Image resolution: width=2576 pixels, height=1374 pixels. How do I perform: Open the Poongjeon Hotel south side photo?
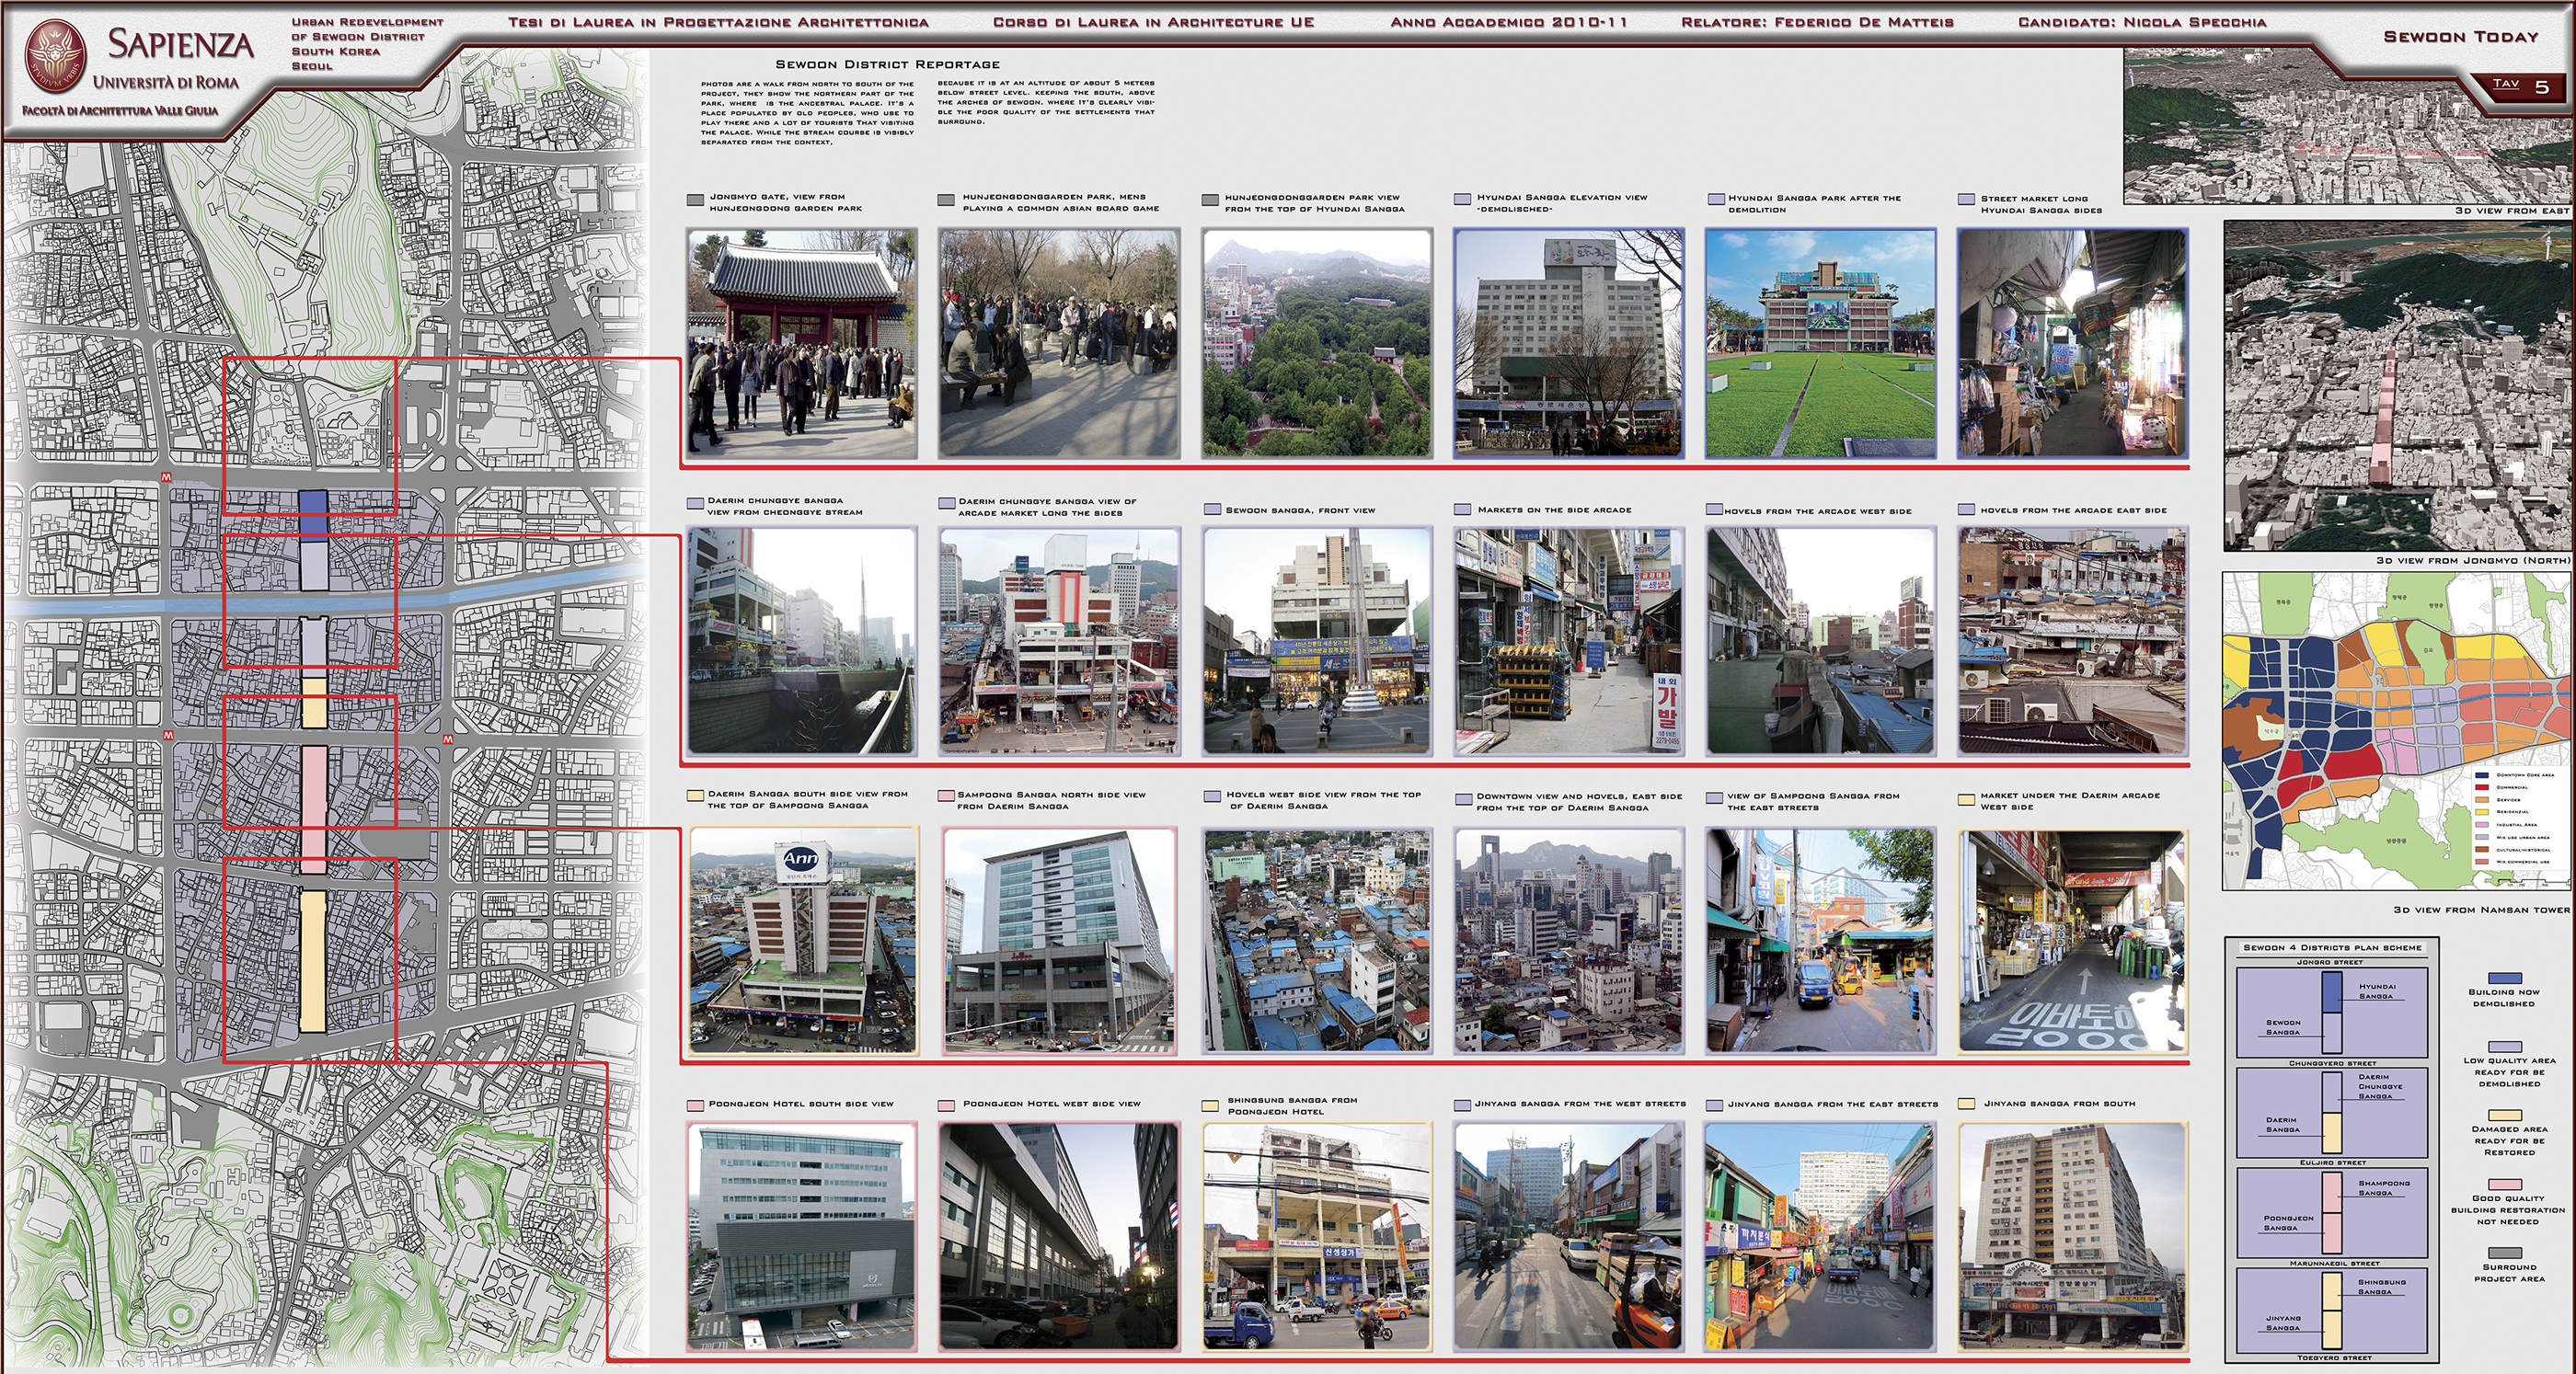coord(802,1237)
